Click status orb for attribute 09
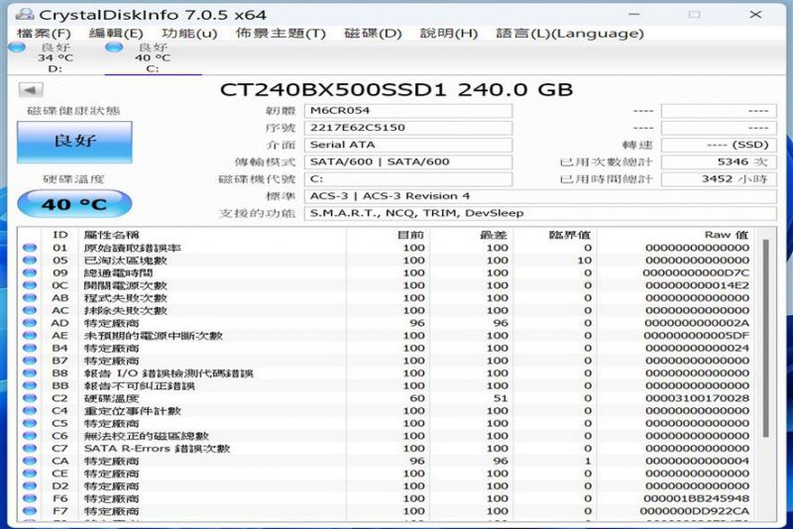This screenshot has height=529, width=793. pos(30,272)
